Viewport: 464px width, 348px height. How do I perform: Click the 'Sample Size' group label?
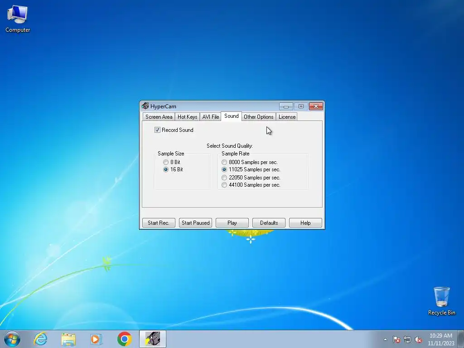click(171, 154)
